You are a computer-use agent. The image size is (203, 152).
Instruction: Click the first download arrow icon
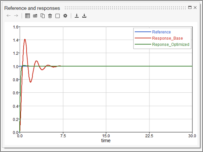(77, 16)
